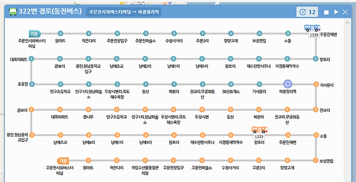Click the 1335 label under the blue bus
Viewport: 356px width, 182px height.
314,35
